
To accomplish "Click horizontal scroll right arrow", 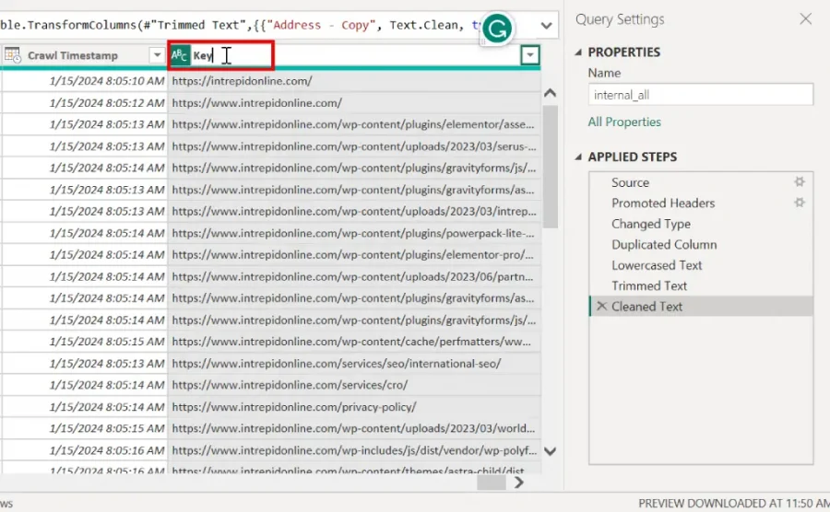I will 518,483.
